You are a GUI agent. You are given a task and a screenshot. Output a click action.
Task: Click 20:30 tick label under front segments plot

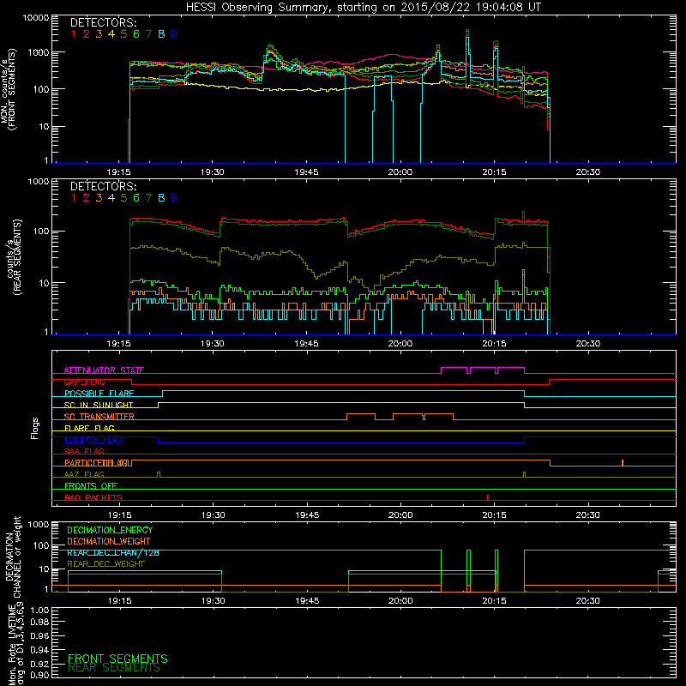click(587, 172)
